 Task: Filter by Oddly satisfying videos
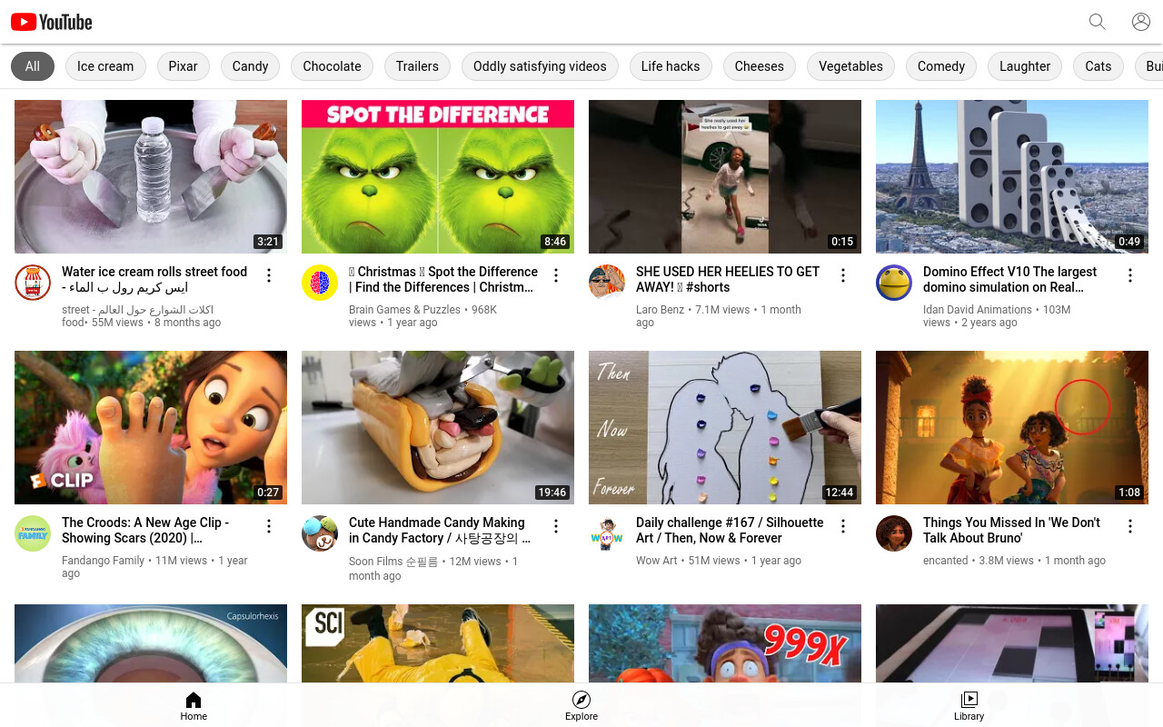coord(540,66)
